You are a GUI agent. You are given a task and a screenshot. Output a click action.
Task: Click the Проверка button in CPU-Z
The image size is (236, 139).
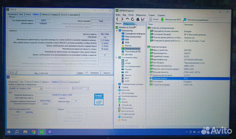(x=94, y=73)
